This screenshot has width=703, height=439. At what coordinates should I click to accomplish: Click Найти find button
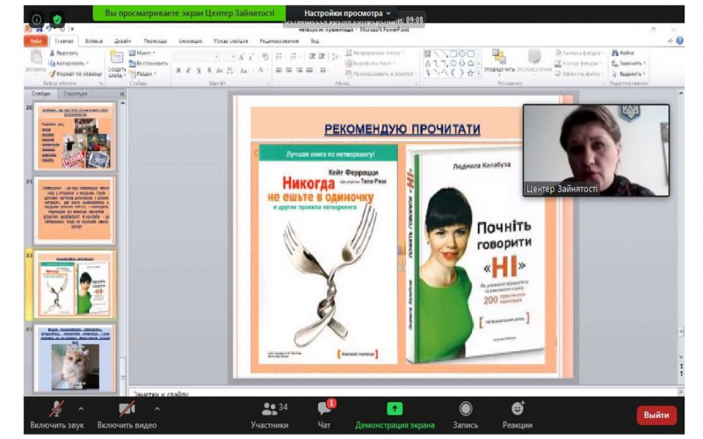[x=624, y=54]
